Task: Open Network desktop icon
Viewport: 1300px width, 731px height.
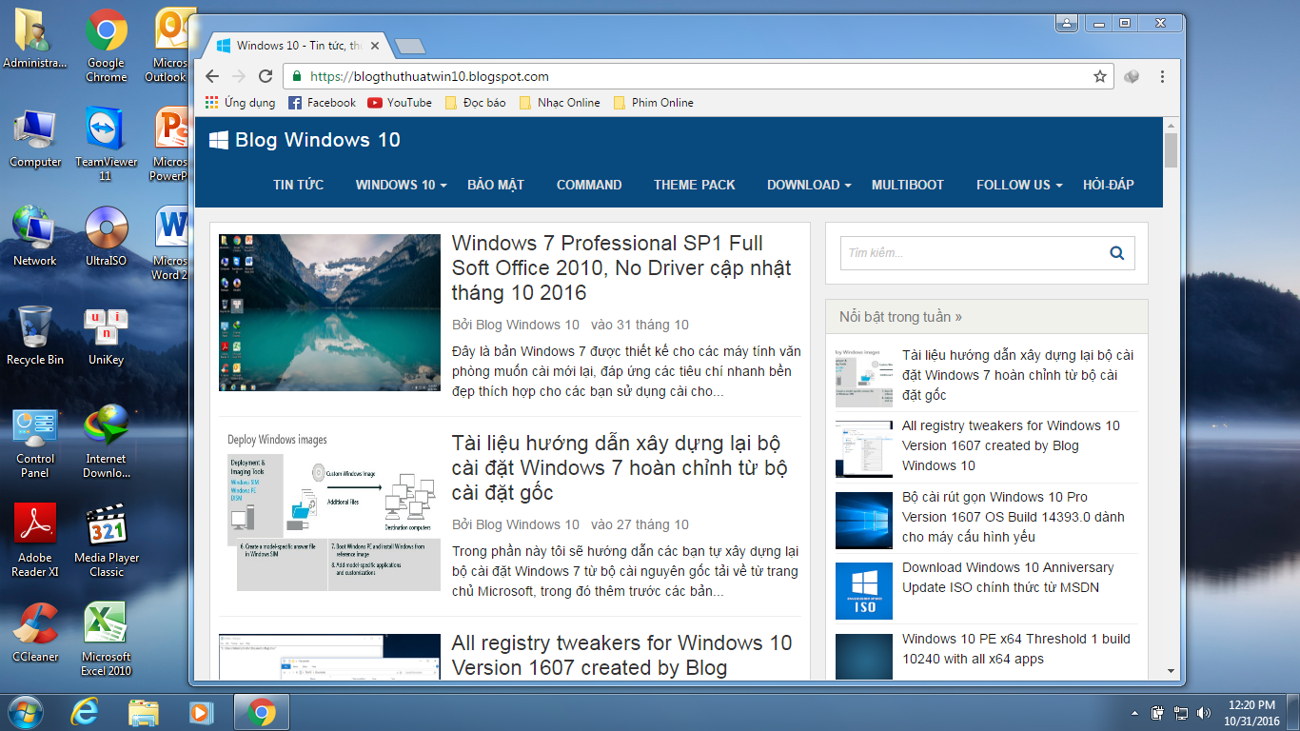Action: coord(35,235)
